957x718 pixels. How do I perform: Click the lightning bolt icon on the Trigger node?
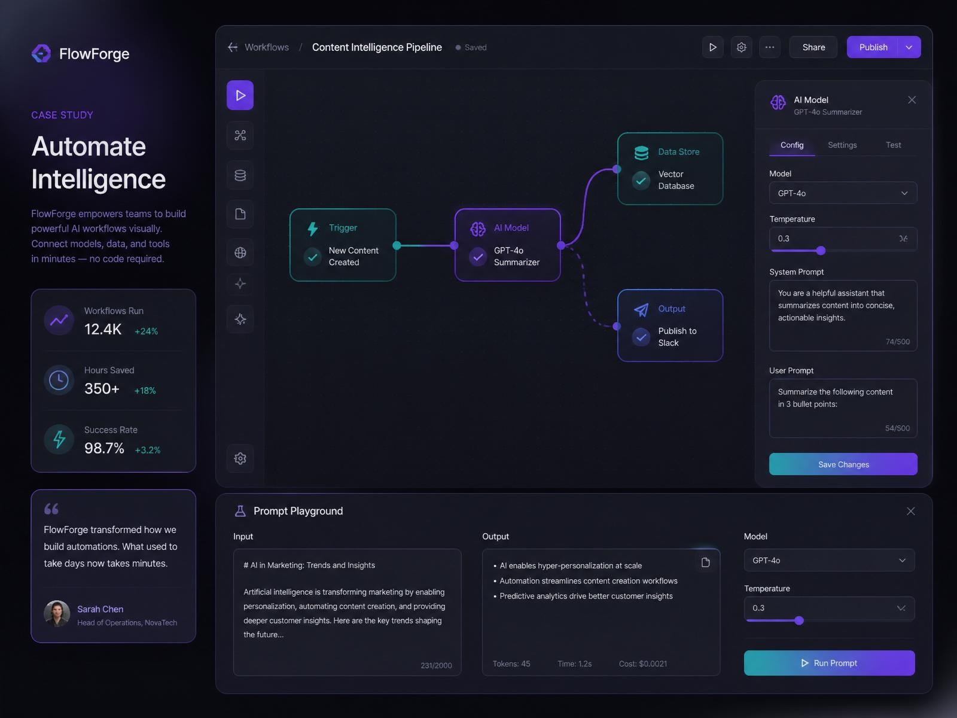pos(312,229)
